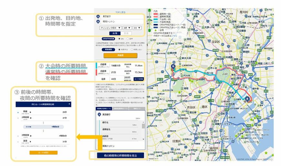Click the arrival 着 marker on the map
The image size is (281, 166).
(x=247, y=98)
